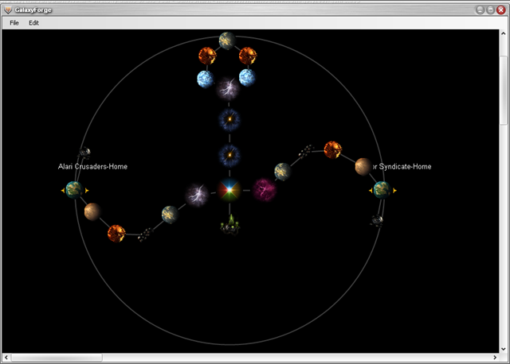This screenshot has height=364, width=510.
Task: Click the magenta plasma storm node
Action: pos(265,190)
